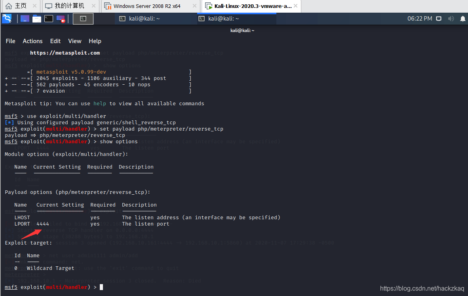Click the screen recorder icon in panel

coord(61,19)
